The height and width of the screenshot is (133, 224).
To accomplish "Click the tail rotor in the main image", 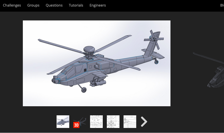I will point(154,39).
